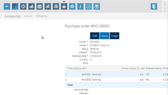Open the gear settings icon

pyautogui.click(x=72, y=6)
